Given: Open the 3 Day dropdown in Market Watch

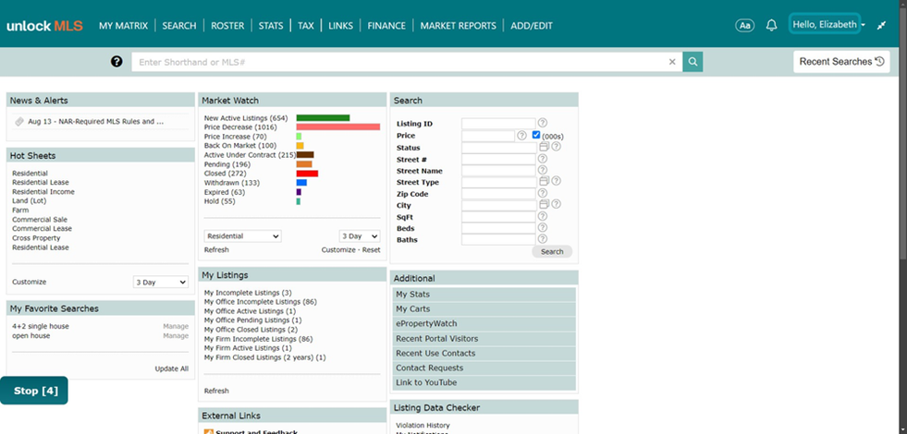Looking at the screenshot, I should coord(360,236).
